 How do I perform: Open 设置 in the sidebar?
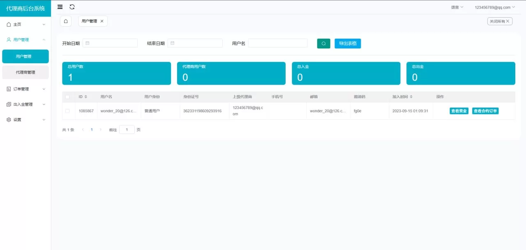pos(25,120)
